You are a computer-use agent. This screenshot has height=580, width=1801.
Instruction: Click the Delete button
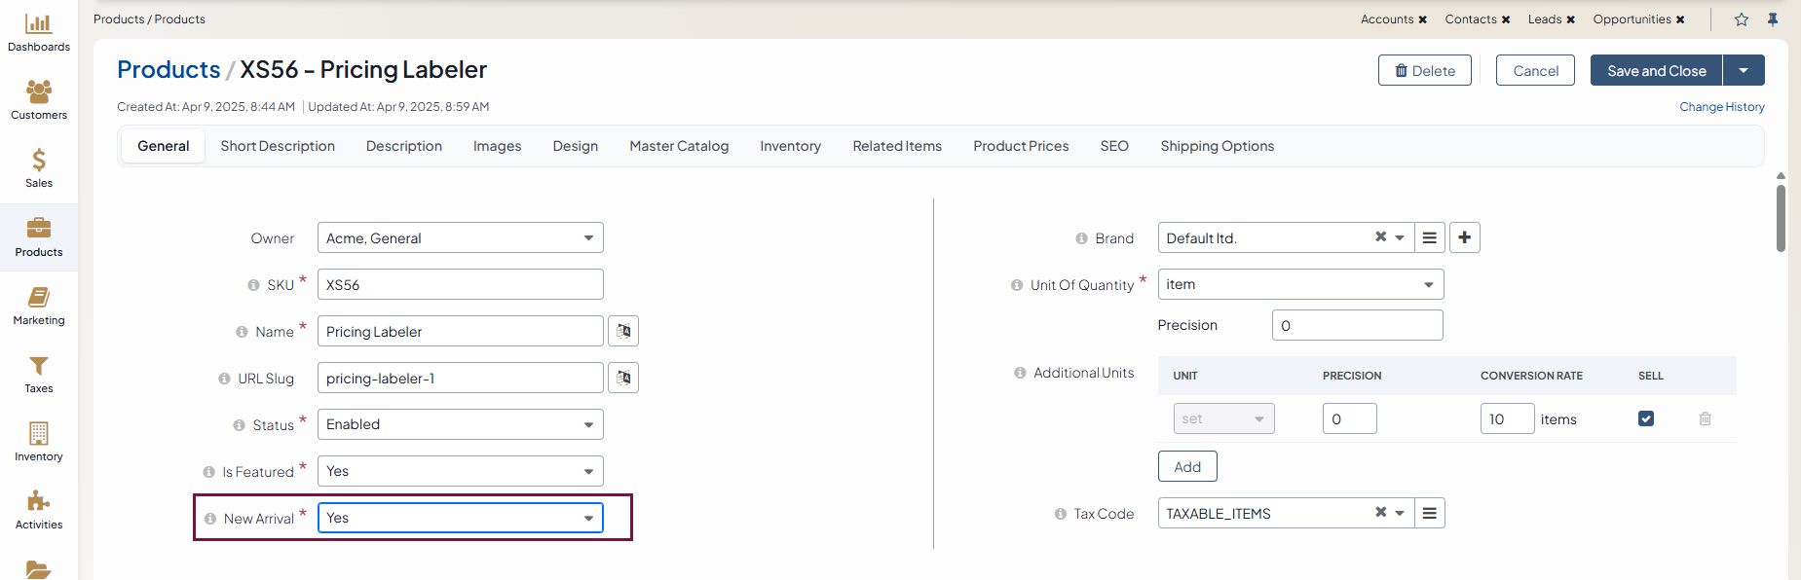[x=1424, y=70]
